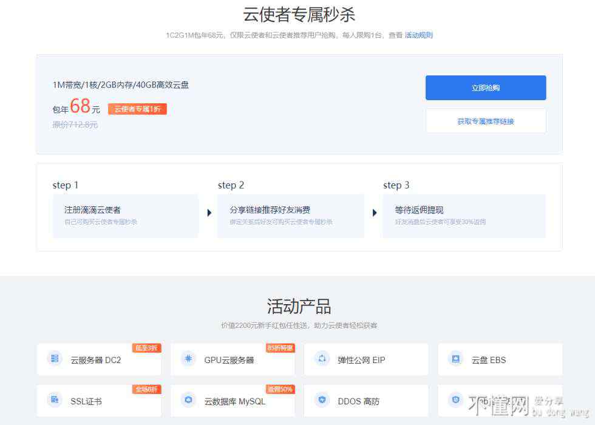Click the arrow between step 2 and step 3
The image size is (595, 425).
(x=375, y=213)
